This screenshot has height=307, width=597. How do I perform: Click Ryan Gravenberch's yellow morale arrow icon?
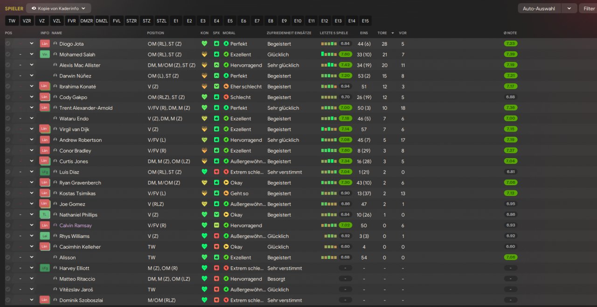[x=226, y=182]
